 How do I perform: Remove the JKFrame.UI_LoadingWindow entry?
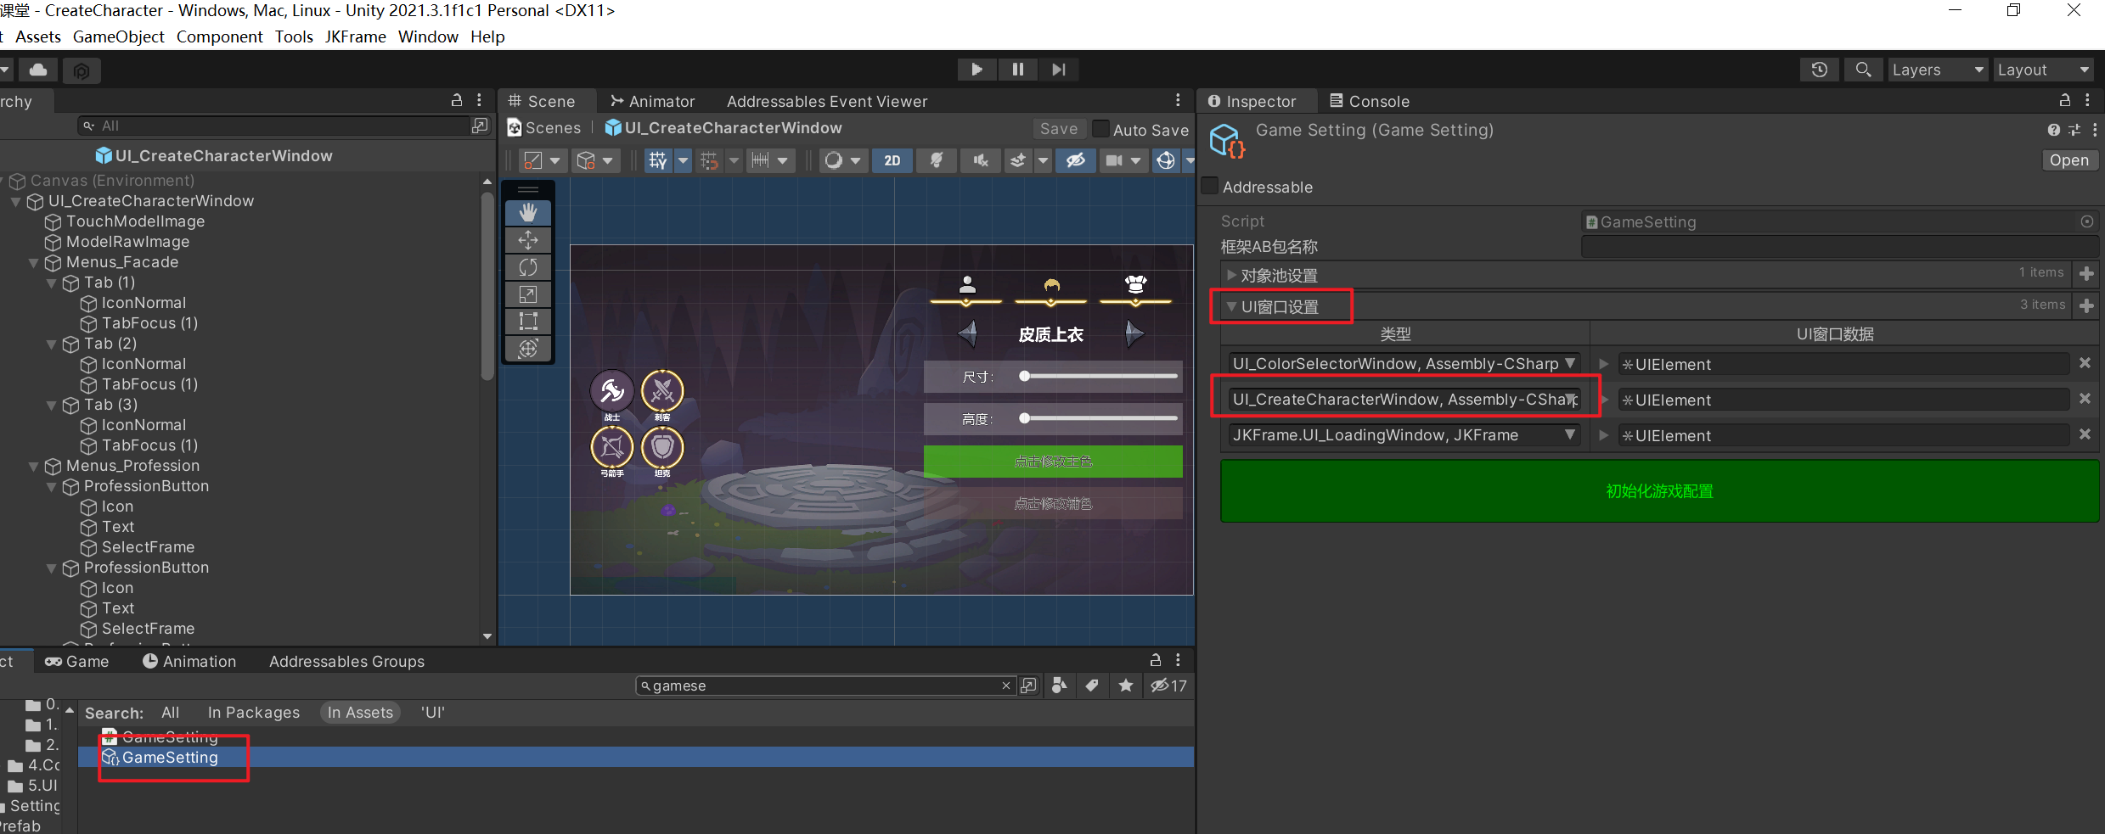click(x=2085, y=434)
